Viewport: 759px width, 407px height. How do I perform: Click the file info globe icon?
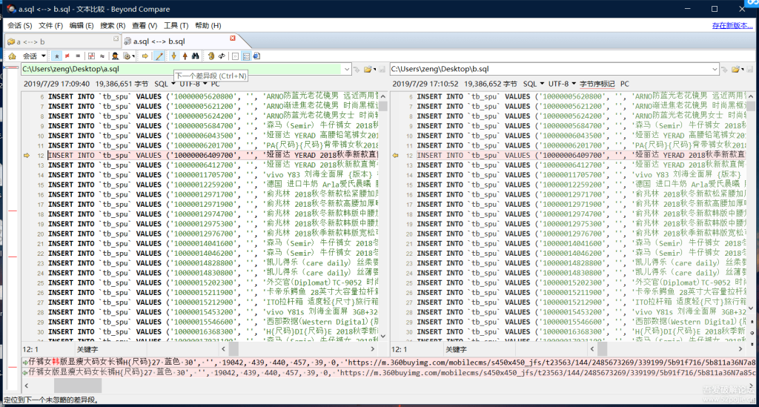tap(256, 56)
